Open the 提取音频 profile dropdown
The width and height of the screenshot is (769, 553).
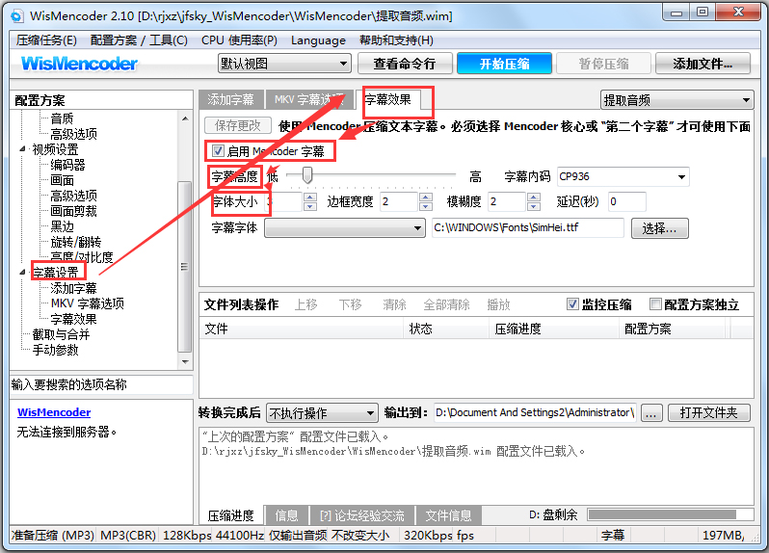[677, 100]
